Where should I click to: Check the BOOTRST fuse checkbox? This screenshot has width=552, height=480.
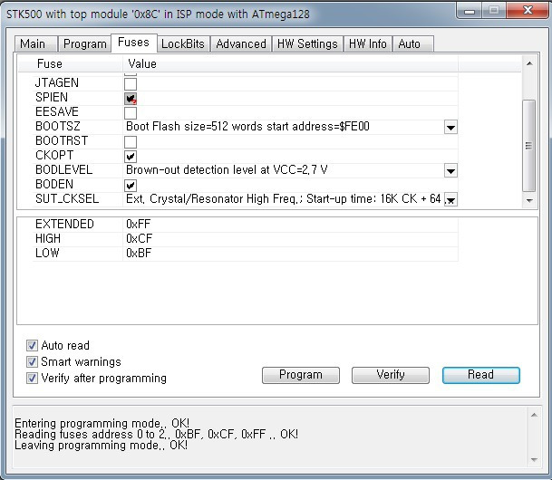(x=131, y=142)
